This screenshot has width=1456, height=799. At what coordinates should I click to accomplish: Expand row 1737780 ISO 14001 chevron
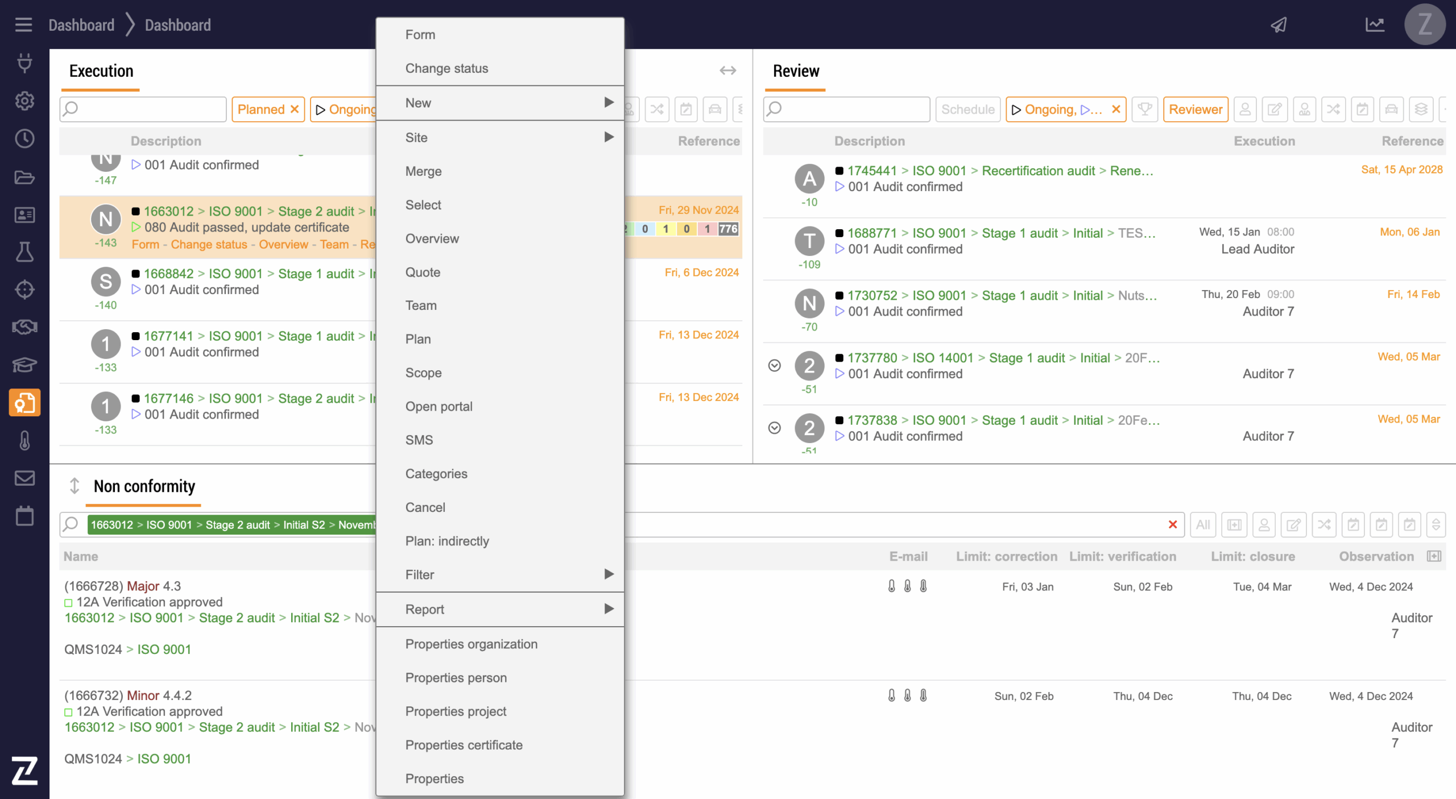774,366
